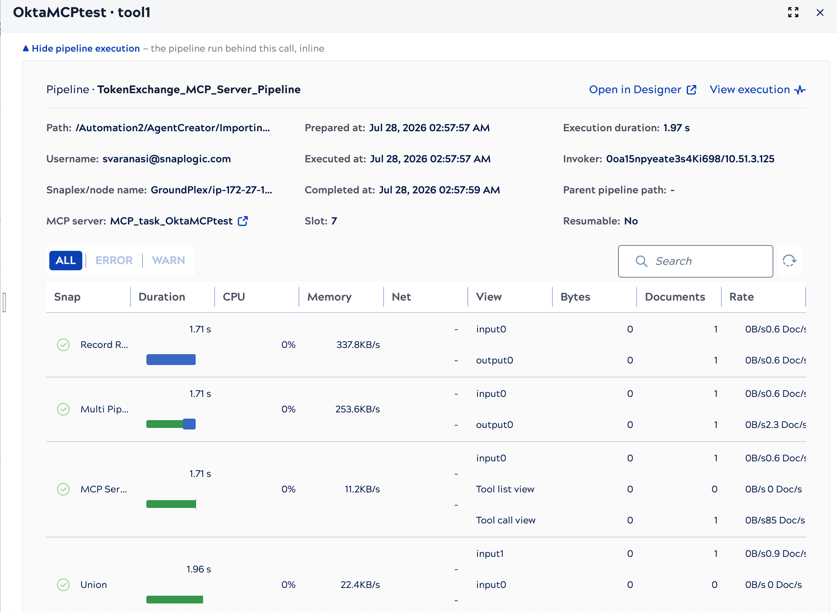The height and width of the screenshot is (612, 837).
Task: Click rate 0B/s85 Doc/s cell
Action: point(775,520)
